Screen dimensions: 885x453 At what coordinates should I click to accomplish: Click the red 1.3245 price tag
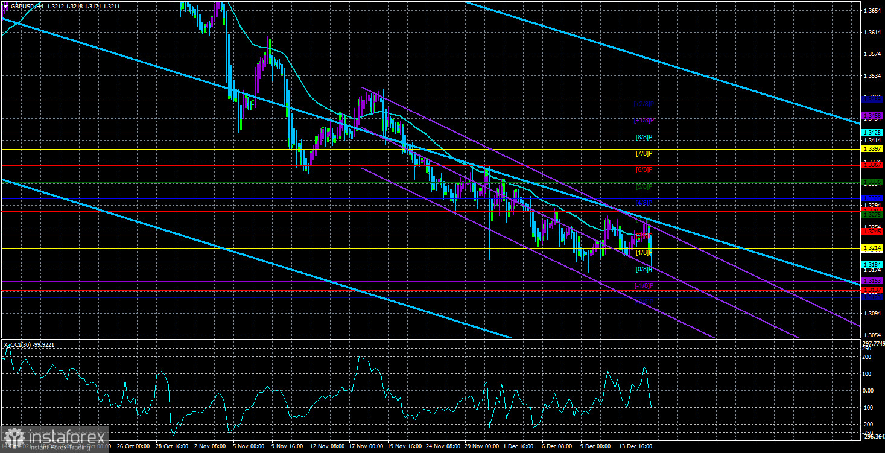point(872,231)
